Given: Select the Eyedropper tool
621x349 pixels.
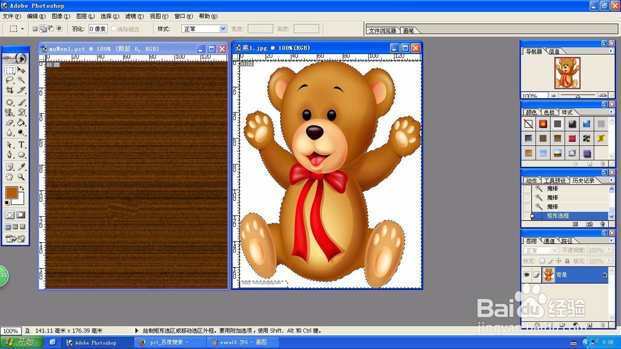Looking at the screenshot, I should pos(21,167).
